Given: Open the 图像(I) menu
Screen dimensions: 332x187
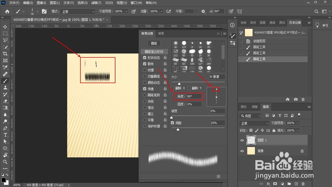Looking at the screenshot, I should point(41,3).
